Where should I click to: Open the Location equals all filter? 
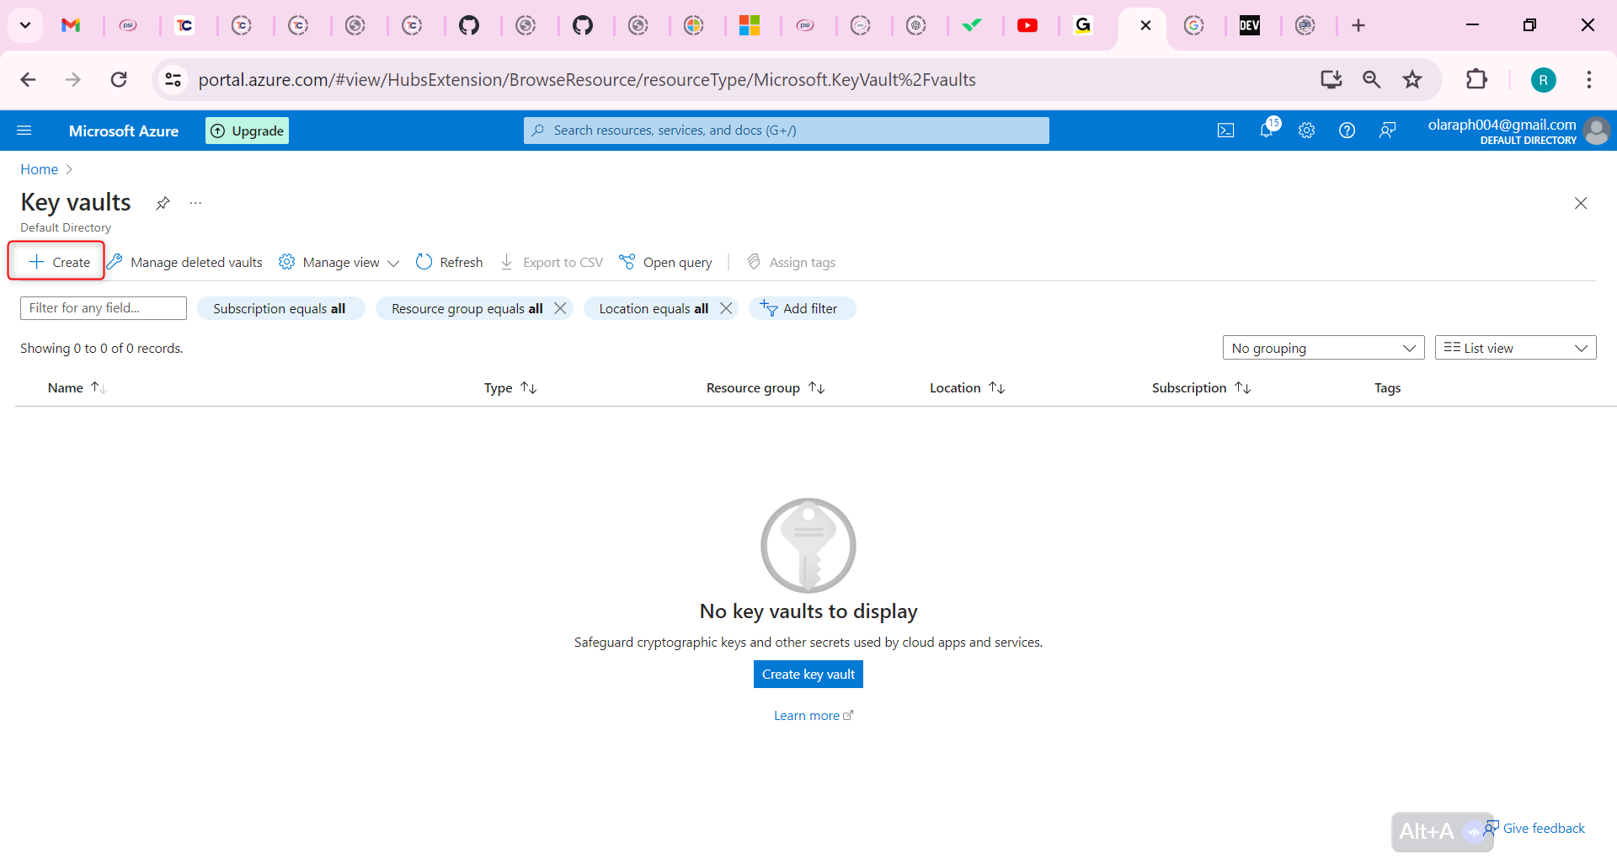[654, 308]
